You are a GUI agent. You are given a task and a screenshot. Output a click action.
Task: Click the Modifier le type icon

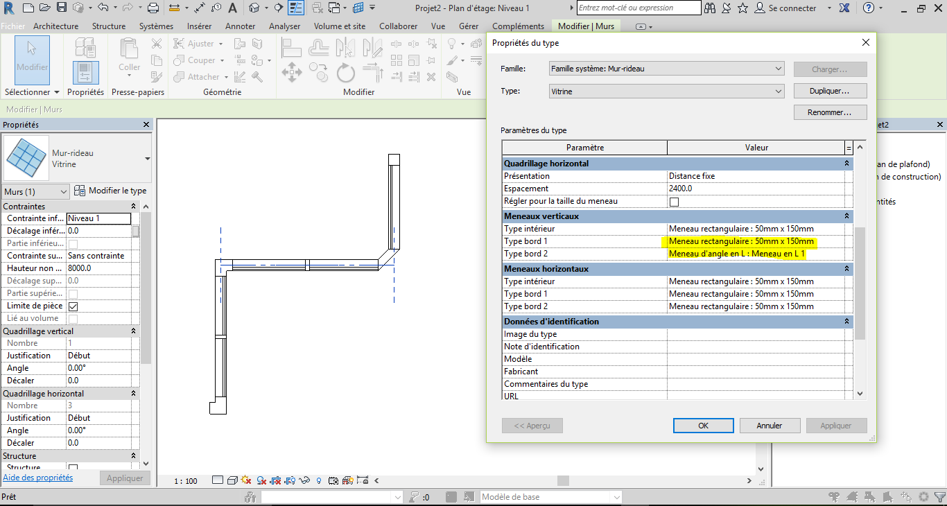(80, 191)
